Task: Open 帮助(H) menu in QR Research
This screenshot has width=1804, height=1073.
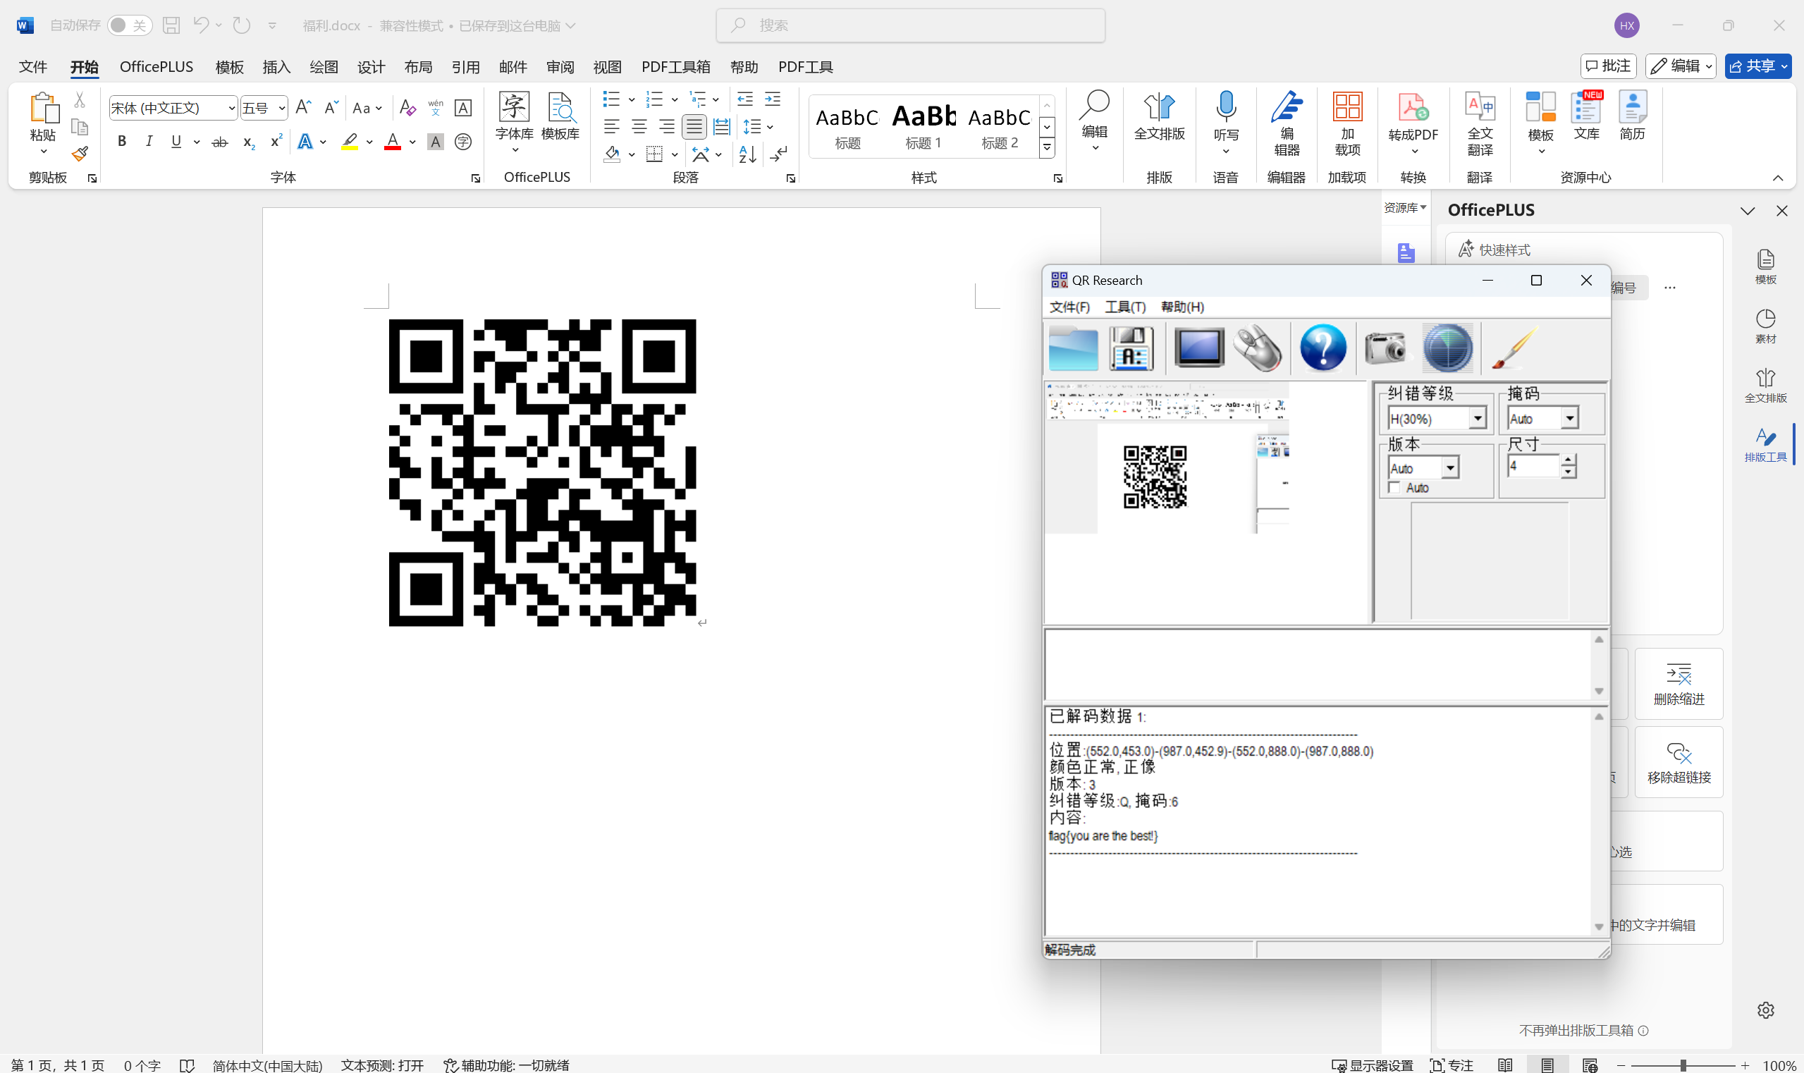Action: pos(1182,307)
